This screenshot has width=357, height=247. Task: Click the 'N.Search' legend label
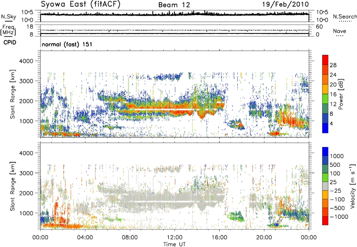pyautogui.click(x=345, y=16)
